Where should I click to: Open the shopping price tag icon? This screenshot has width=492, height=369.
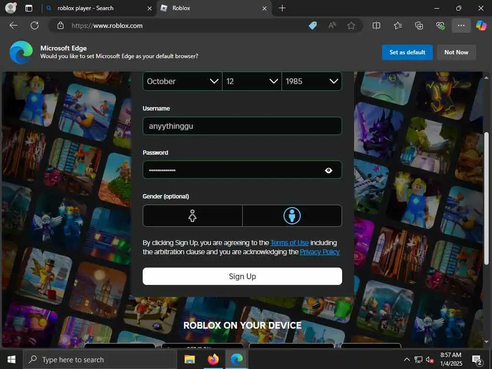tap(312, 25)
